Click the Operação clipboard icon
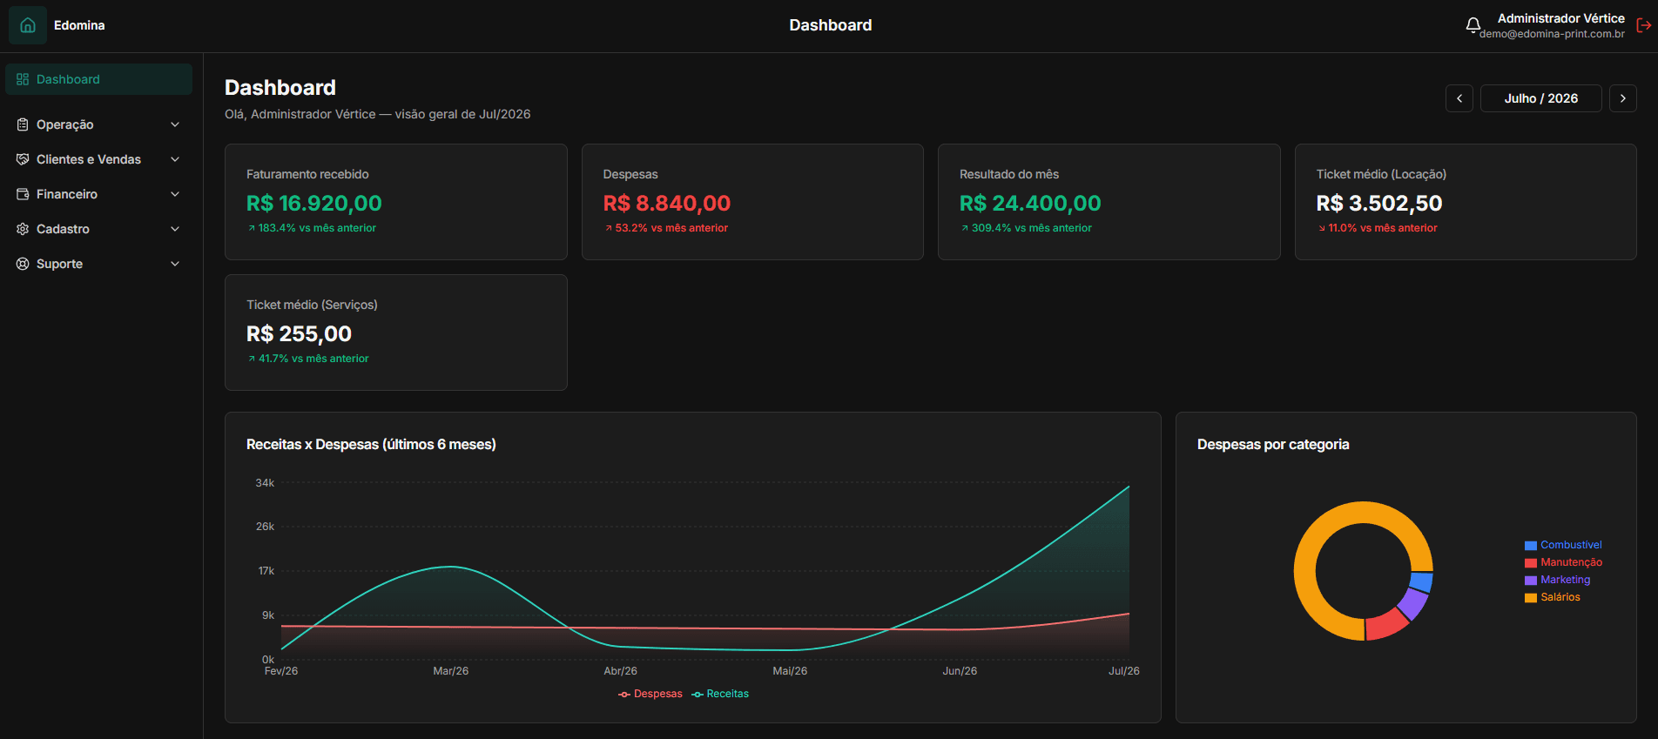The width and height of the screenshot is (1658, 739). (23, 124)
